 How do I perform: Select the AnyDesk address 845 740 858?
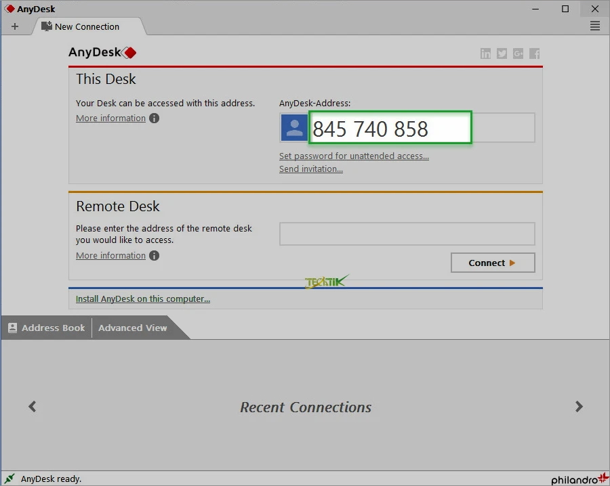click(370, 129)
